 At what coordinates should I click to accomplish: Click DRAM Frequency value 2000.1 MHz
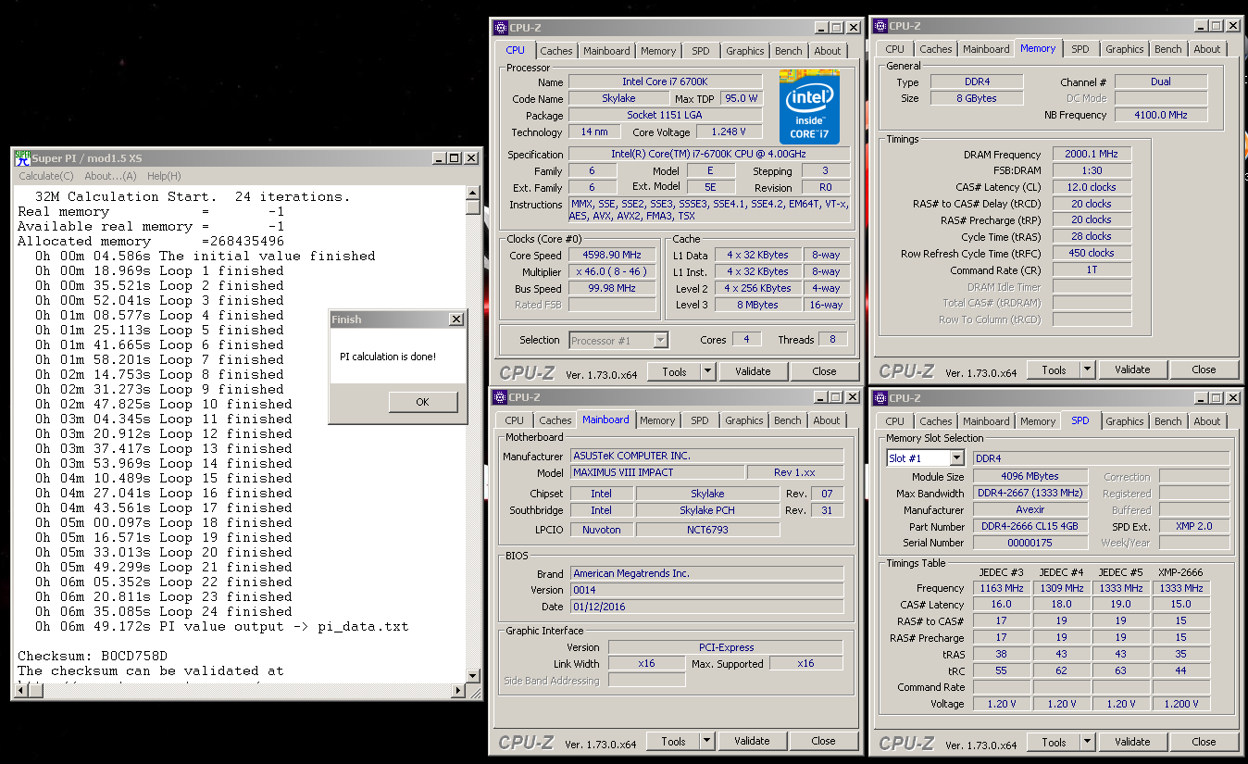tap(1092, 154)
